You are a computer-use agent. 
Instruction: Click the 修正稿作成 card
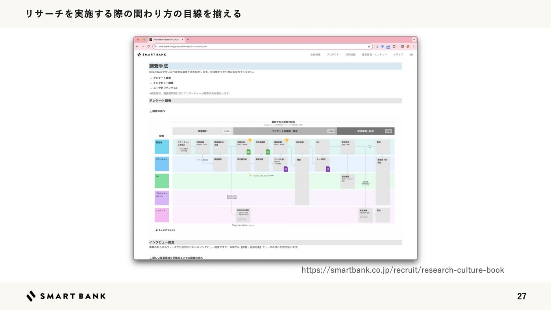[243, 164]
